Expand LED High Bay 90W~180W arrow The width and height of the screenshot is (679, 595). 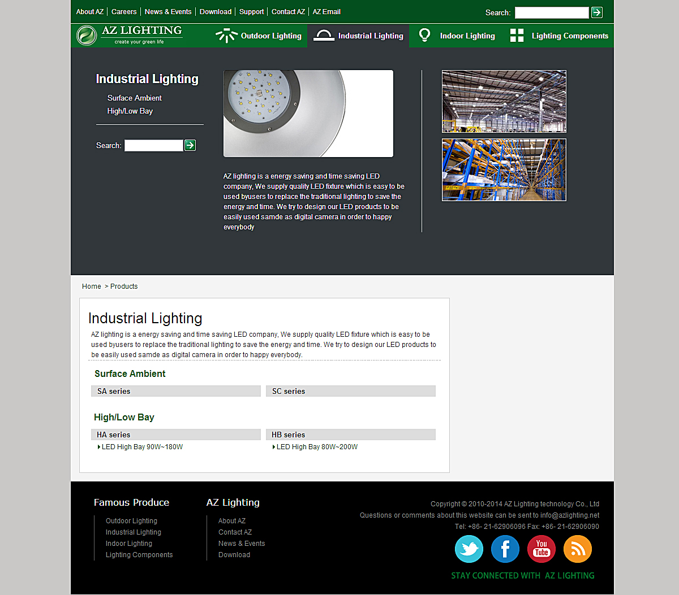click(99, 447)
